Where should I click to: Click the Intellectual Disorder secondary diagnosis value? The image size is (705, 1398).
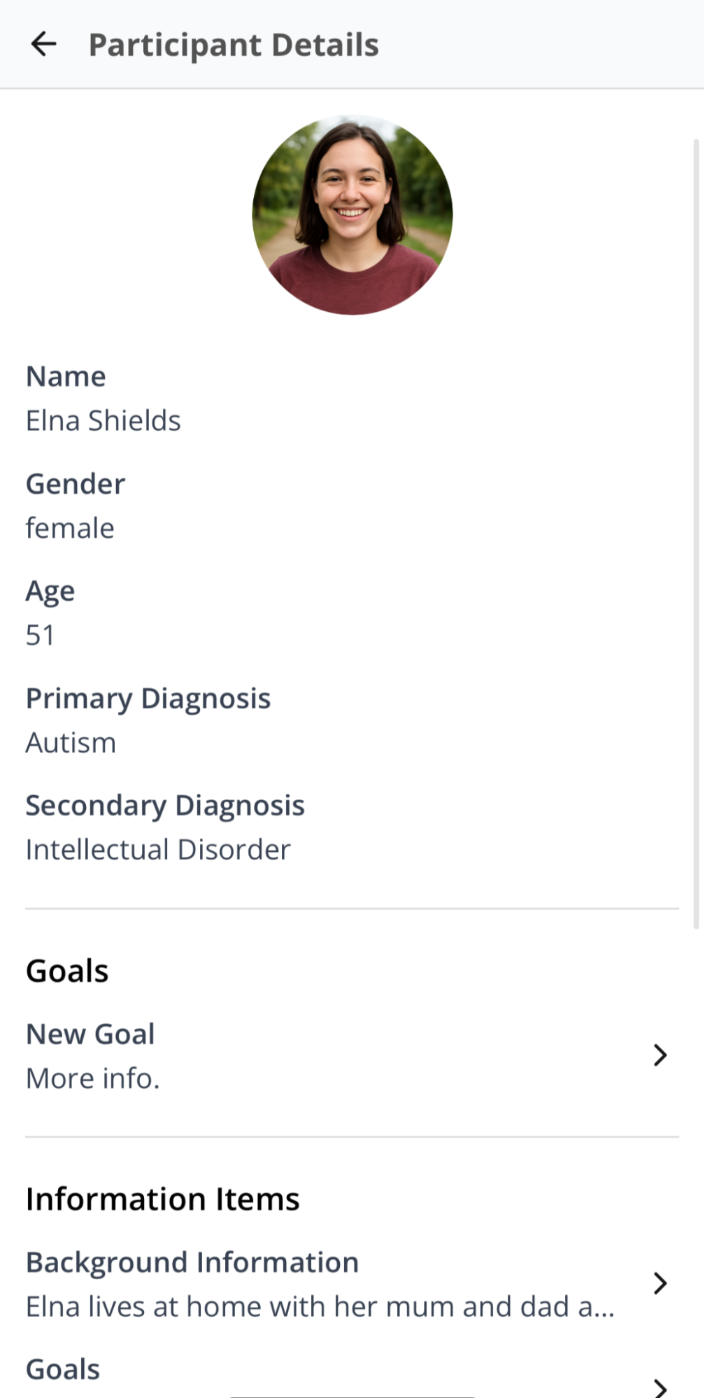(x=158, y=850)
